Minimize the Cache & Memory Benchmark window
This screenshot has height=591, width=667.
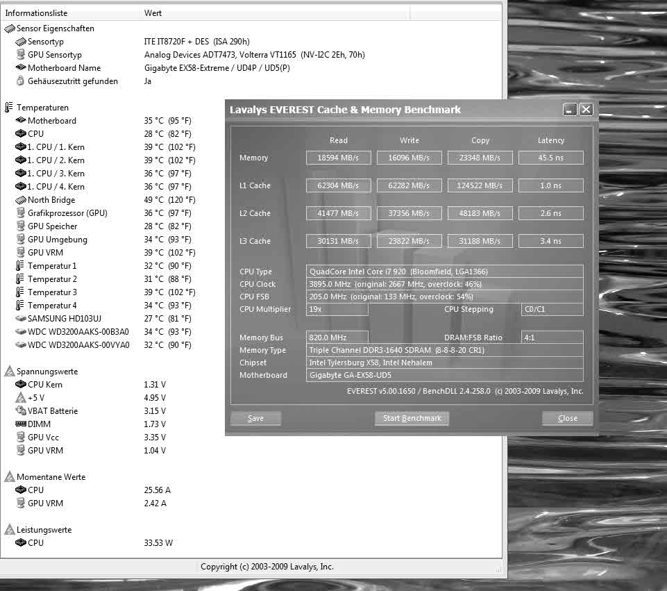570,110
